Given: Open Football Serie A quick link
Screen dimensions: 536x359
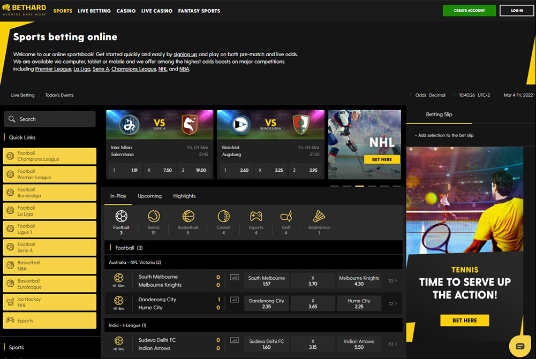Looking at the screenshot, I should tap(50, 247).
